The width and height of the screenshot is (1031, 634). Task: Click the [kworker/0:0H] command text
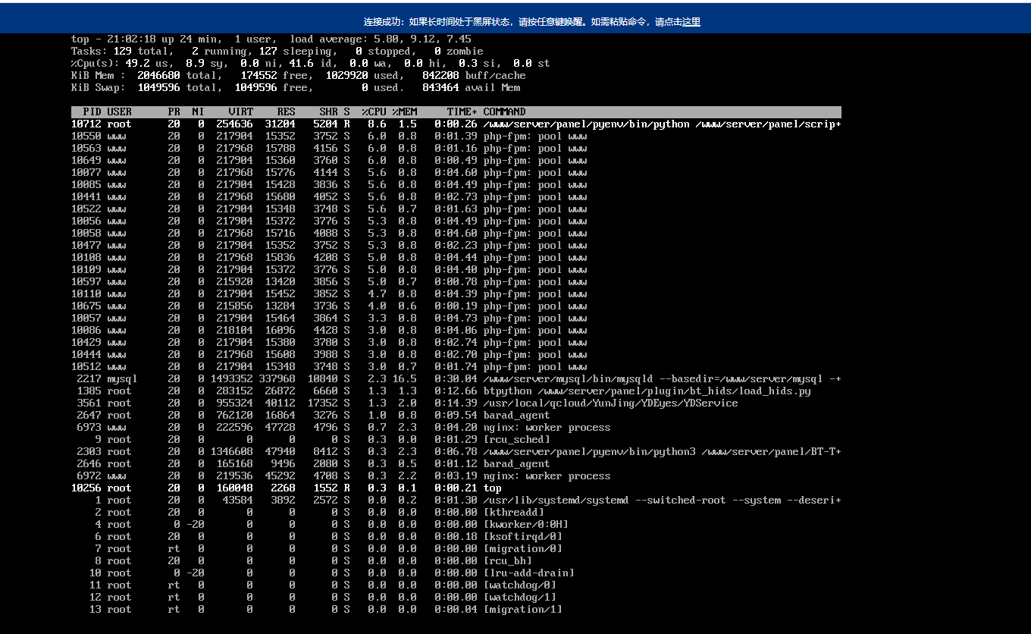coord(525,524)
